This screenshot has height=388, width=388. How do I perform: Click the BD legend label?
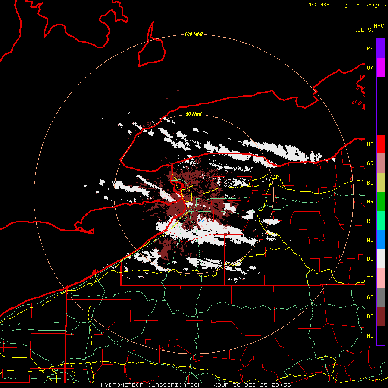click(x=370, y=183)
